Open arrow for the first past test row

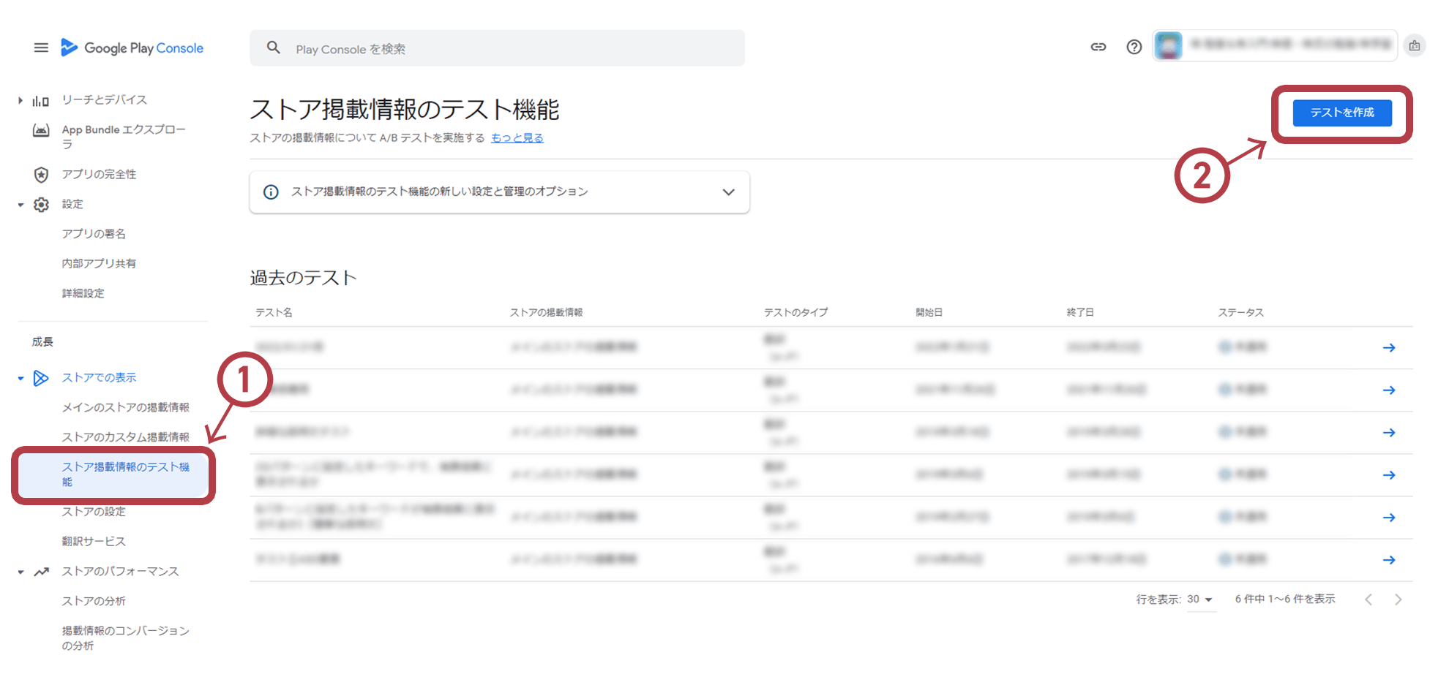coord(1388,348)
